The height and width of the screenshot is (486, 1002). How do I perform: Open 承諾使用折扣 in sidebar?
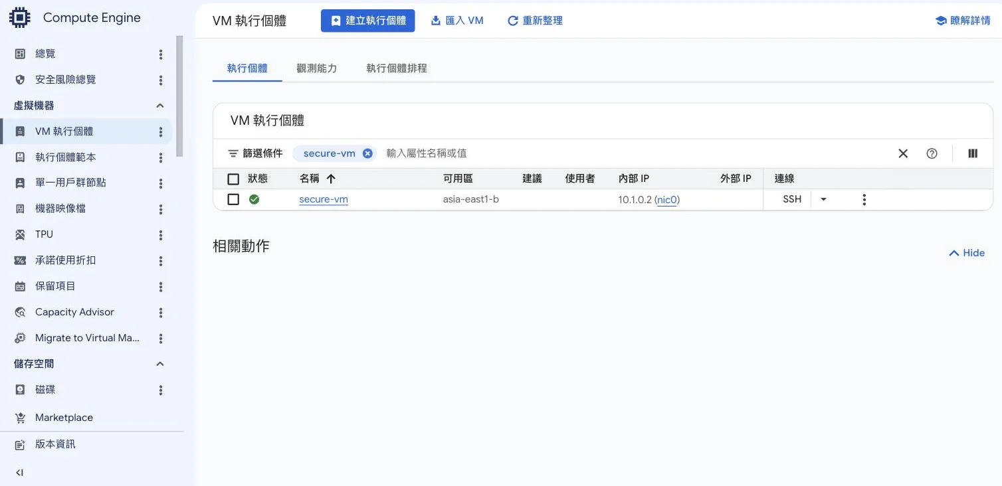[x=65, y=260]
